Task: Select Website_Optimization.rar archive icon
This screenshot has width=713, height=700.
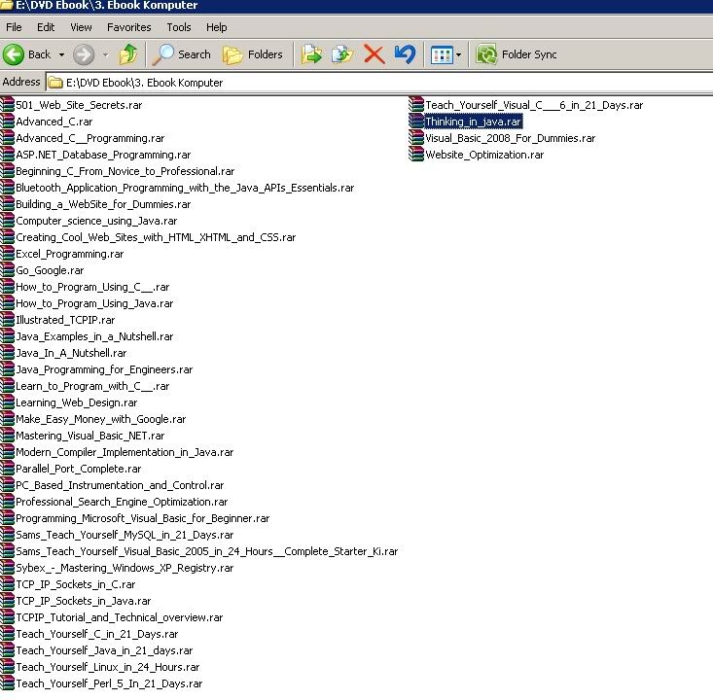Action: tap(416, 154)
